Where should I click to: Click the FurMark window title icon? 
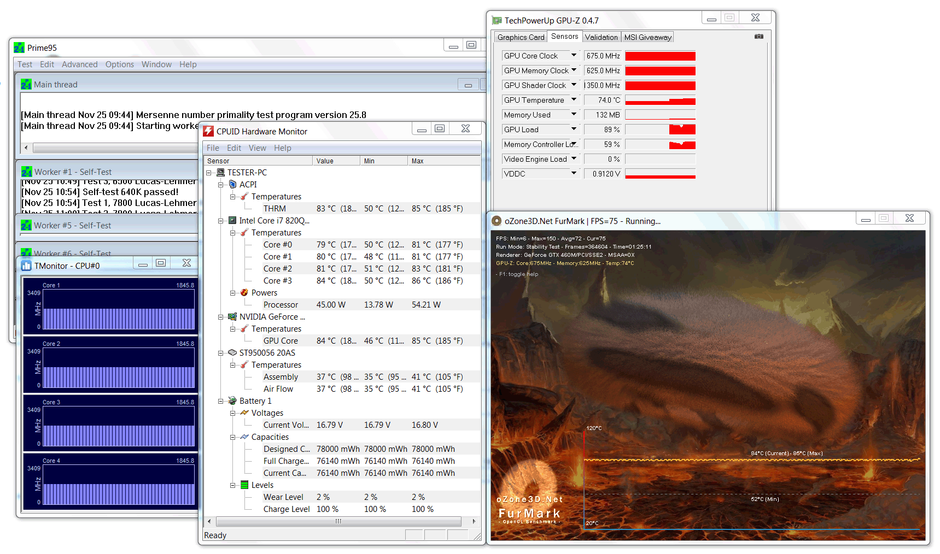pos(497,221)
